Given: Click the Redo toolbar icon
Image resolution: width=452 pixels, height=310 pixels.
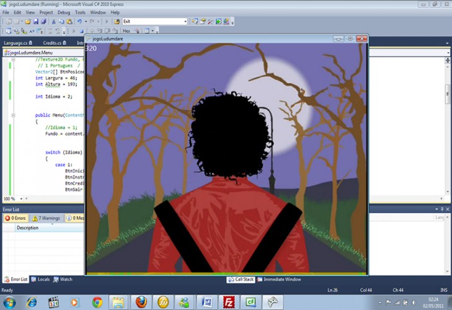Looking at the screenshot, I should point(92,21).
